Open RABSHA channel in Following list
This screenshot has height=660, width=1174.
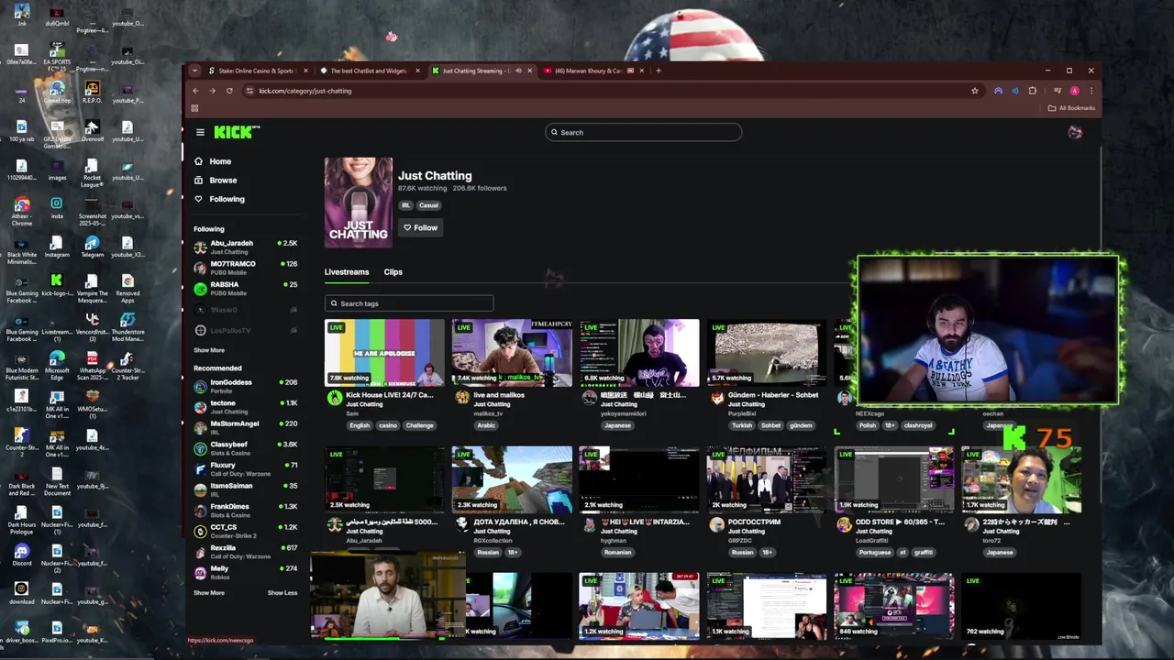click(x=246, y=289)
